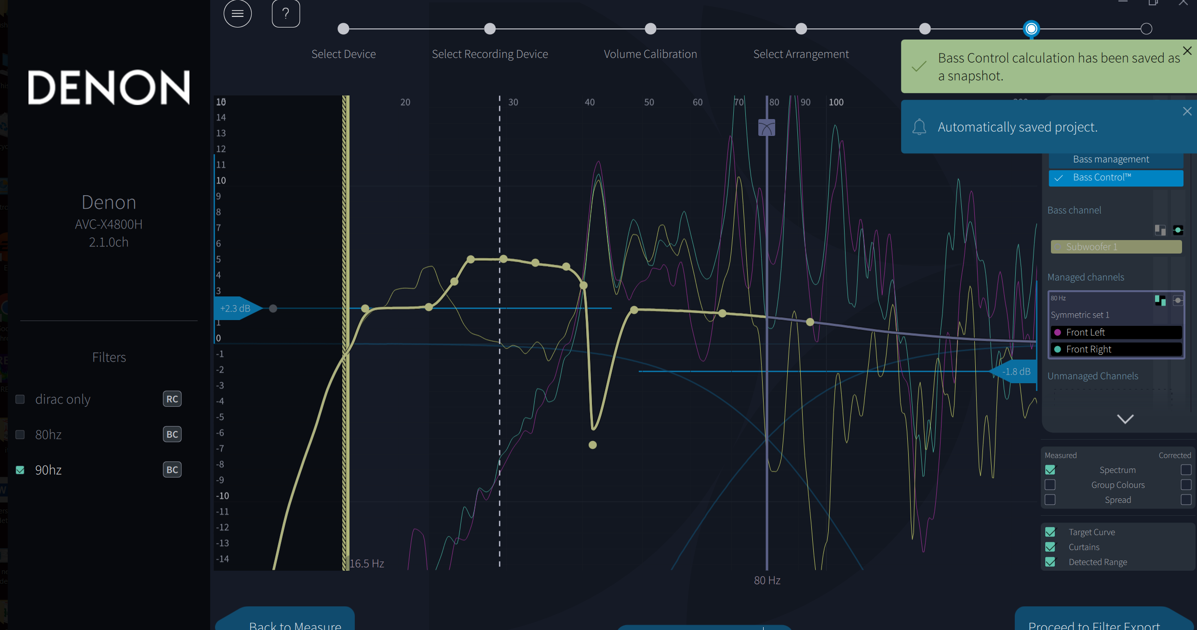Screen dimensions: 1197x630
Task: Toggle Detected Range checkbox
Action: click(1050, 562)
